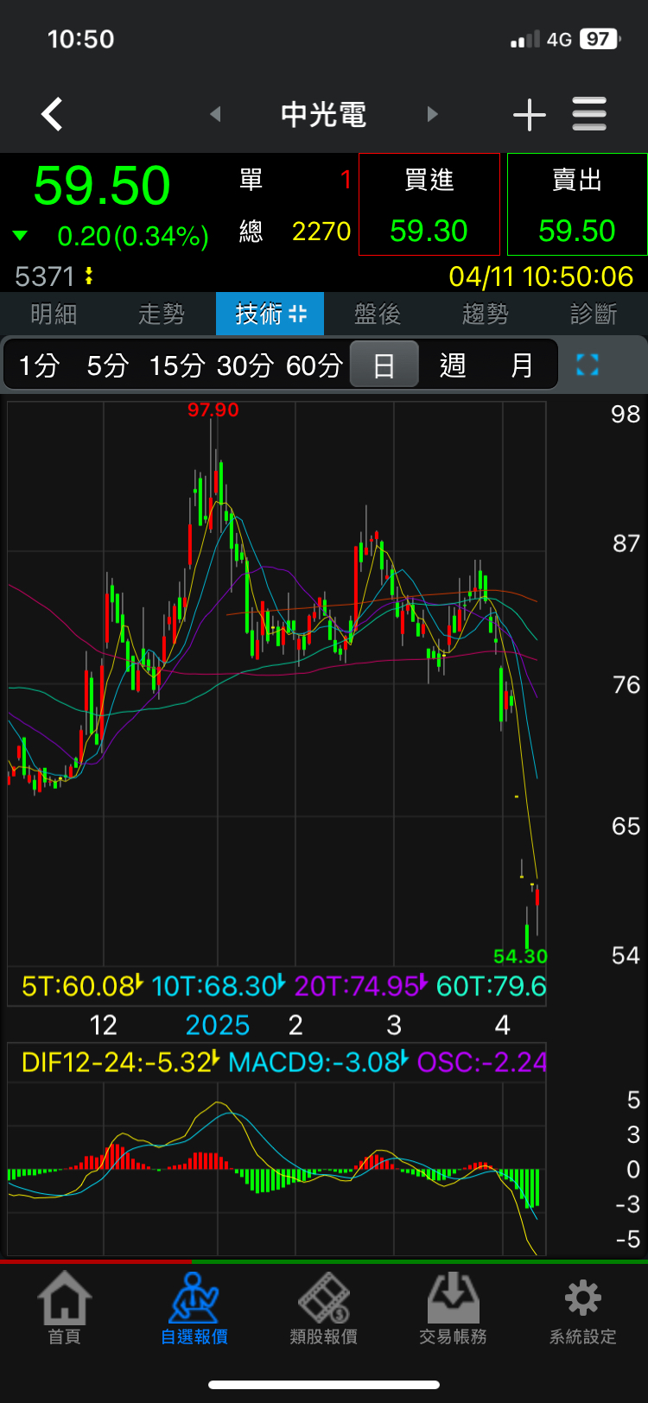Viewport: 648px width, 1403px height.
Task: Open DIF12-24 indicator setting
Action: click(x=120, y=1062)
